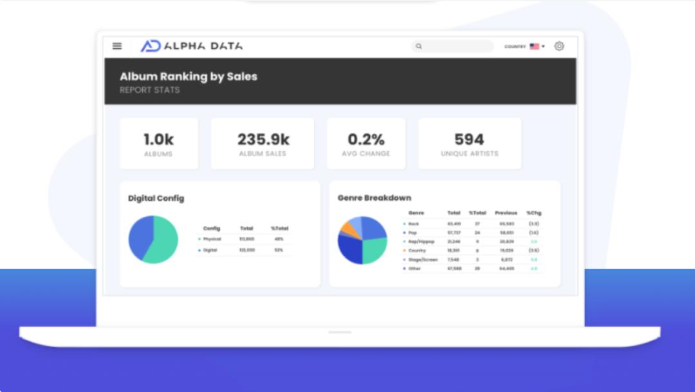695x392 pixels.
Task: Open the Avg Change 0.2% card
Action: point(366,144)
